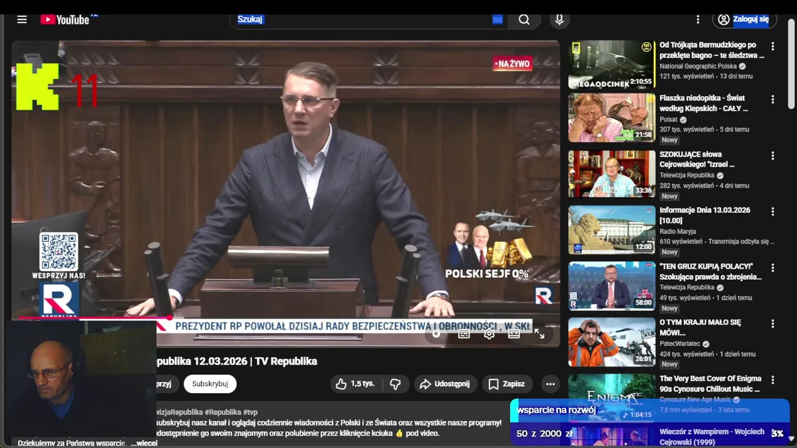797x448 pixels.
Task: Open the YouTube hamburger guide menu
Action: point(22,19)
